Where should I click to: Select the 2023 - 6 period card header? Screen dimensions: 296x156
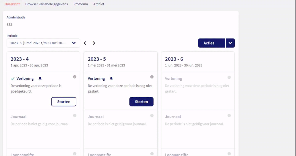pyautogui.click(x=198, y=62)
